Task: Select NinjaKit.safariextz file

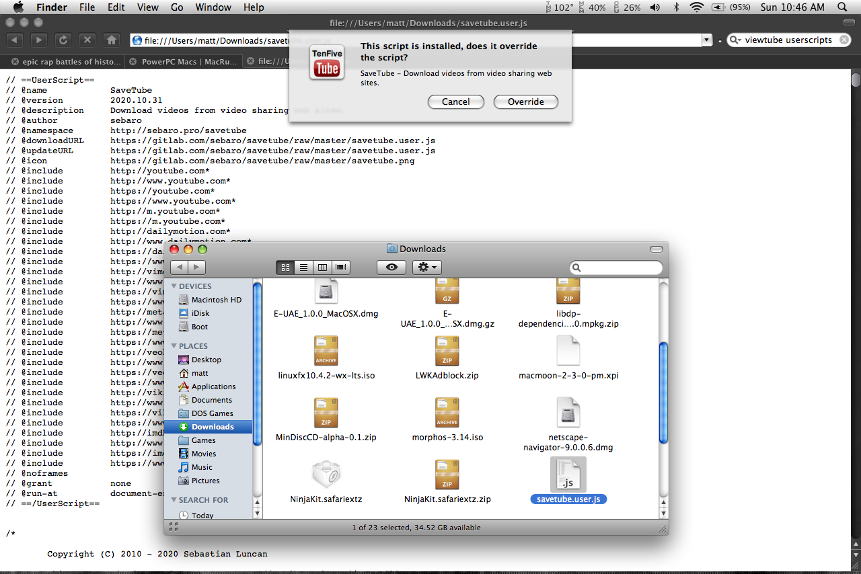Action: [326, 481]
